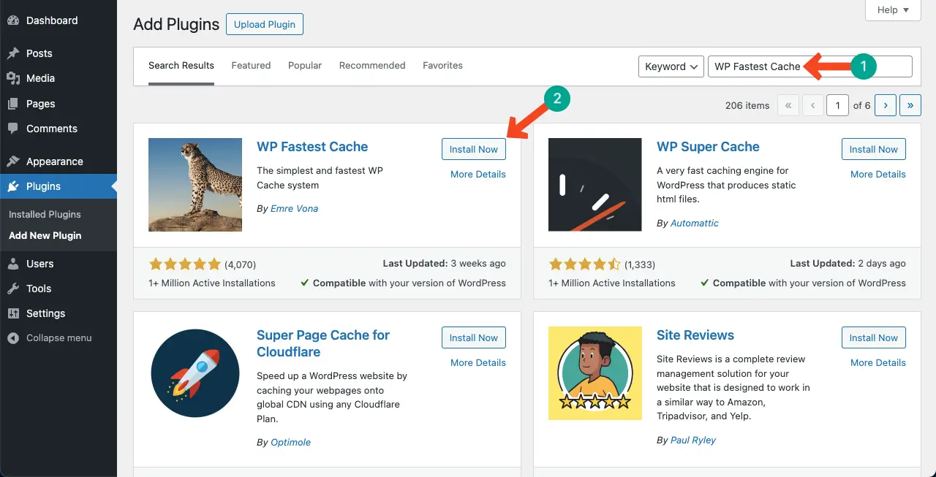This screenshot has width=936, height=477.
Task: Install Super Page Cache for Cloudflare
Action: [x=474, y=337]
